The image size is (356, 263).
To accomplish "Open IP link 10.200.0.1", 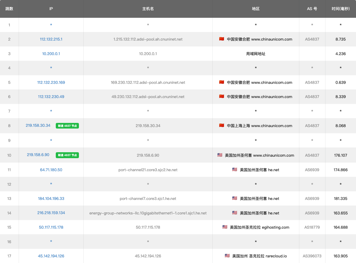I will click(x=51, y=54).
